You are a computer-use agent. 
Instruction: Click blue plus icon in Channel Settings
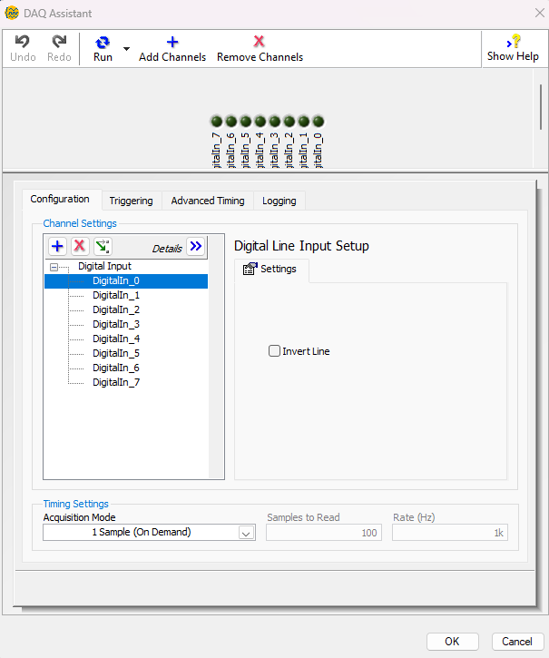click(57, 246)
